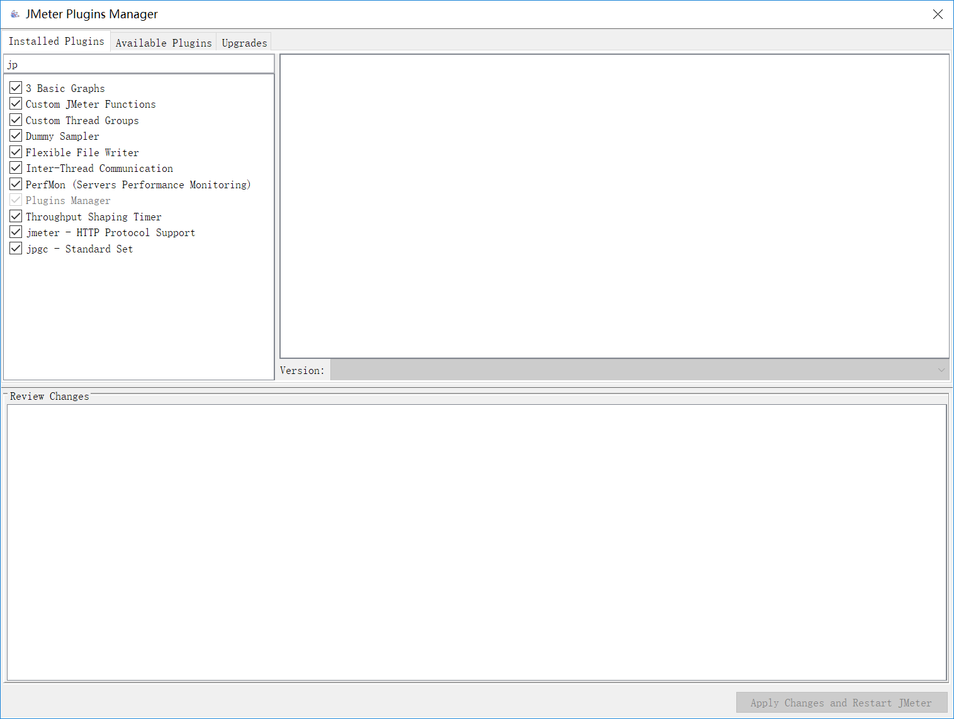Click the plugin description pane
Screen dimensions: 954x719
[615, 206]
